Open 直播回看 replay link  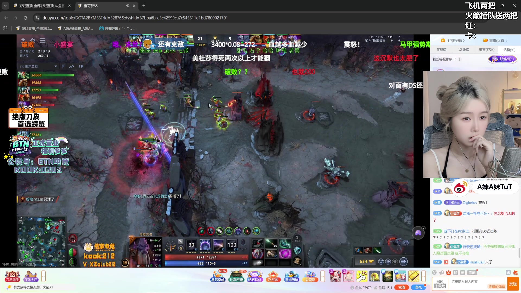pos(495,40)
